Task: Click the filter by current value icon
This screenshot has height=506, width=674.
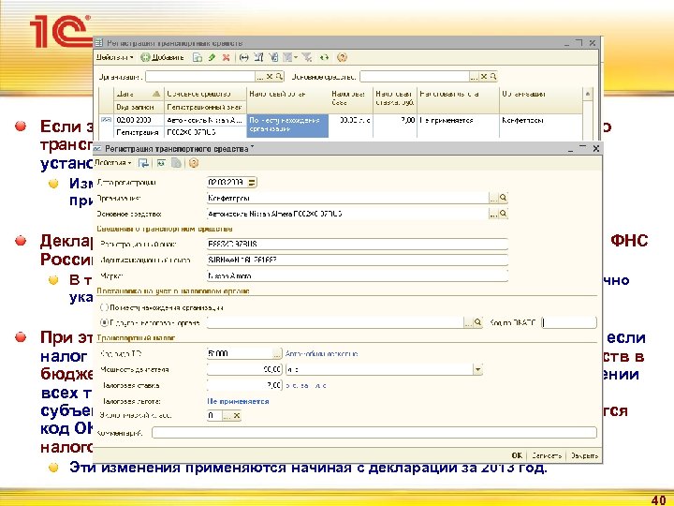Action: pyautogui.click(x=273, y=57)
